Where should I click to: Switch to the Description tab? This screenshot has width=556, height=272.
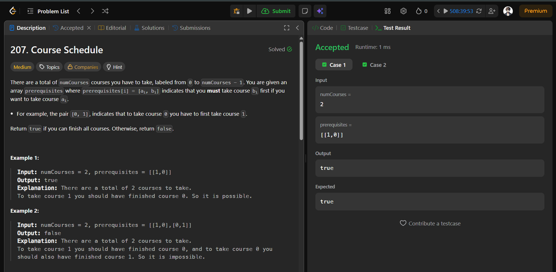(x=28, y=28)
